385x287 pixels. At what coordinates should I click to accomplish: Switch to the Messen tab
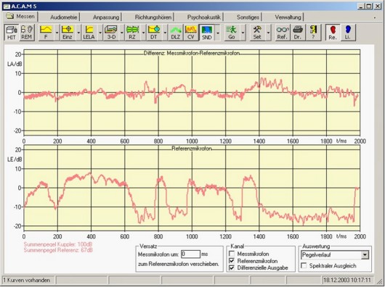coord(20,17)
